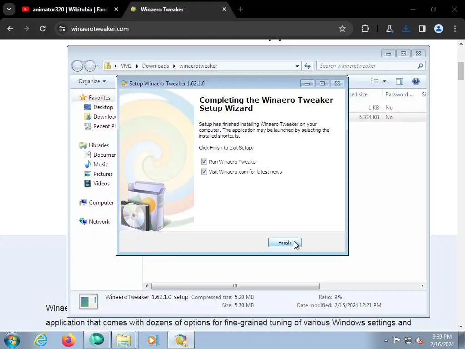This screenshot has width=465, height=349.
Task: Click the change view icon in Explorer
Action: (375, 81)
